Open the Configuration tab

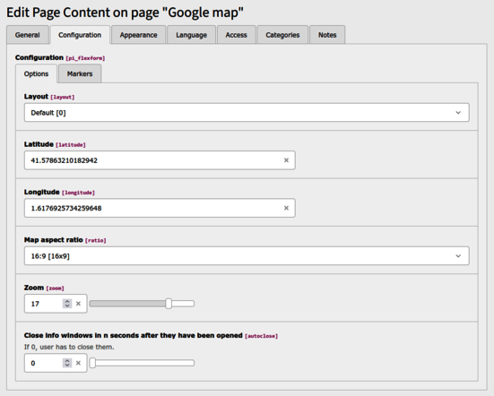click(80, 35)
